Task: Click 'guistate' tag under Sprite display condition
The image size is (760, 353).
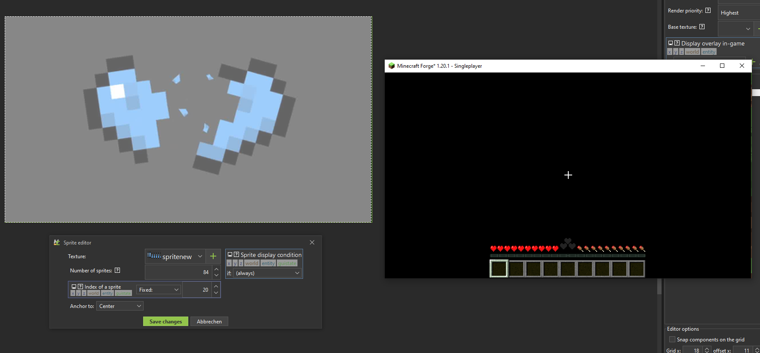Action: click(x=287, y=263)
